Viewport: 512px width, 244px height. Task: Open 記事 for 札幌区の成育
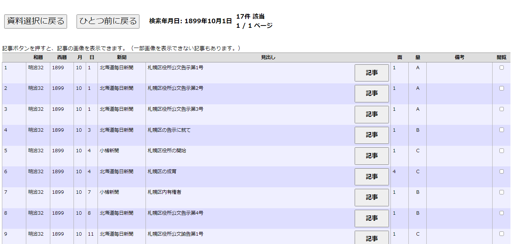click(x=372, y=177)
